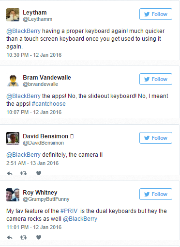Reply to David Bensimon's tweet

click(10, 173)
